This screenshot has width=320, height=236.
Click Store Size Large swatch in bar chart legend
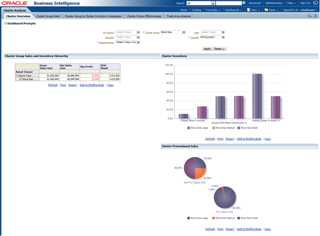click(x=188, y=128)
